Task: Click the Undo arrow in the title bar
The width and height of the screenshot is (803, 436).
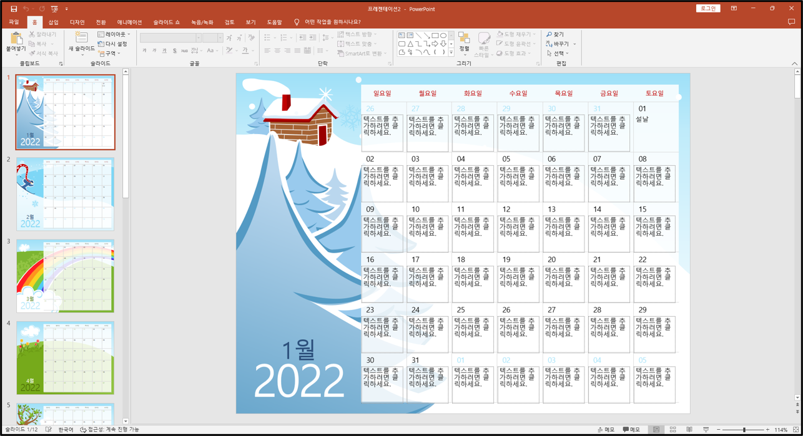Action: [26, 9]
